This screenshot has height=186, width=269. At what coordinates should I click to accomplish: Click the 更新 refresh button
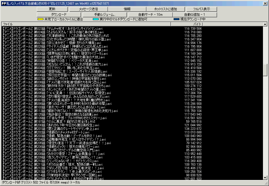(52, 9)
